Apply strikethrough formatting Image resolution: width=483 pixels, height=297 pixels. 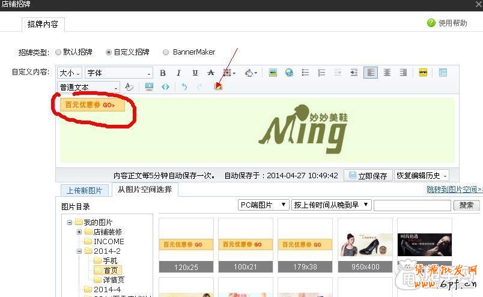[211, 73]
